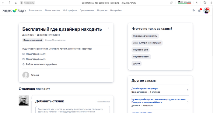Select Заказ выглядит сомнительным complaint chip
Image resolution: width=213 pixels, height=113 pixels.
[x=147, y=43]
